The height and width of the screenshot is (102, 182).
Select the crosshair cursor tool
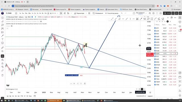(x=3, y=18)
